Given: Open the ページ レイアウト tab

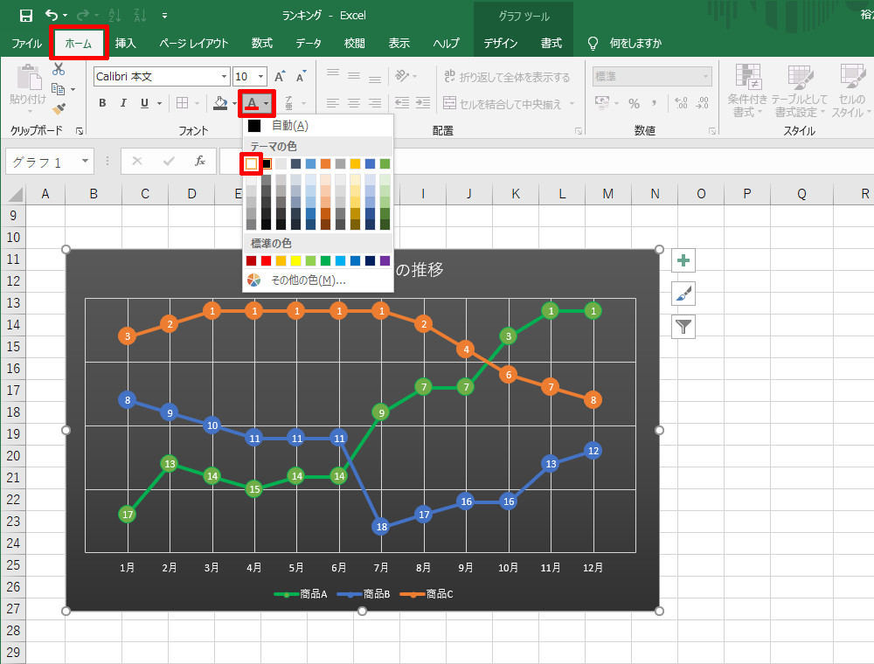Looking at the screenshot, I should 193,43.
